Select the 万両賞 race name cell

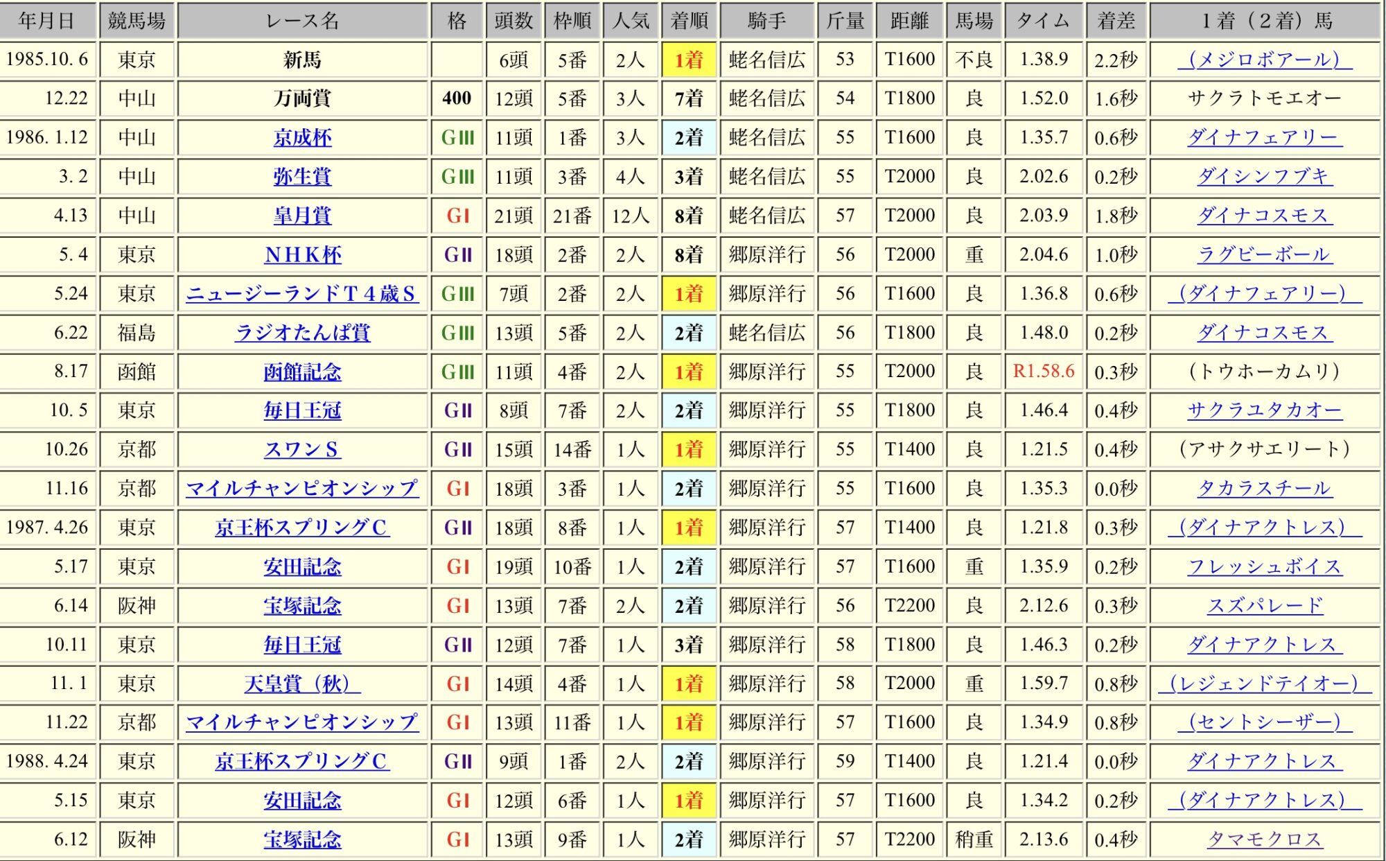click(x=302, y=98)
